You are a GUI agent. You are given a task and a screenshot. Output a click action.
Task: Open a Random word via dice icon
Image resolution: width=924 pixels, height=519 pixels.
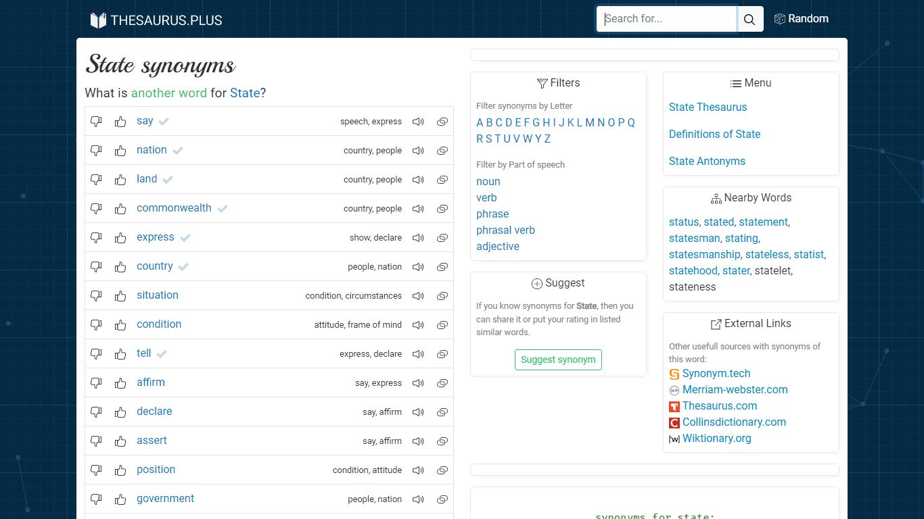pos(801,19)
